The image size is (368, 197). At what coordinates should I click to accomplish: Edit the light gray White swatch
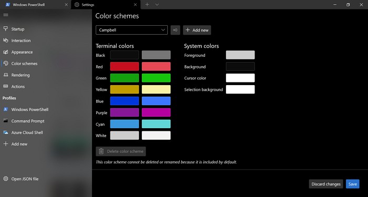coord(125,136)
